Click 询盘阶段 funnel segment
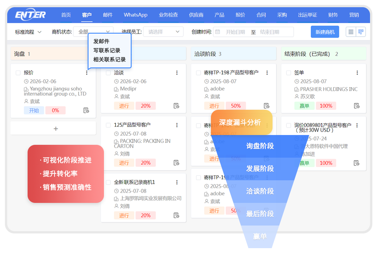The height and width of the screenshot is (264, 378). tap(260, 146)
